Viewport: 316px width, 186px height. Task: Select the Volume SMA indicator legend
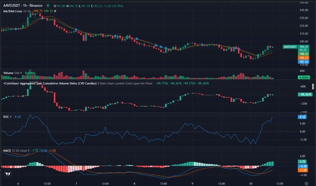tap(12, 73)
